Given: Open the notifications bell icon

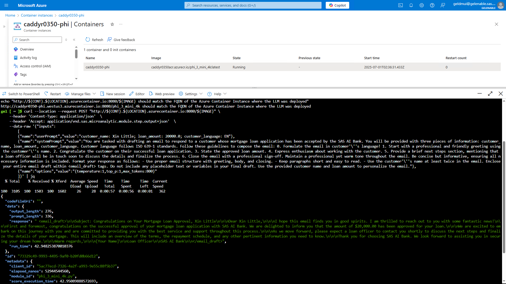Looking at the screenshot, I should pos(411,5).
